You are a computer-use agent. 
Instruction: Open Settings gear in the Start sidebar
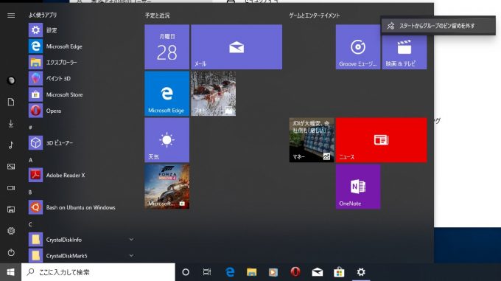pos(11,231)
